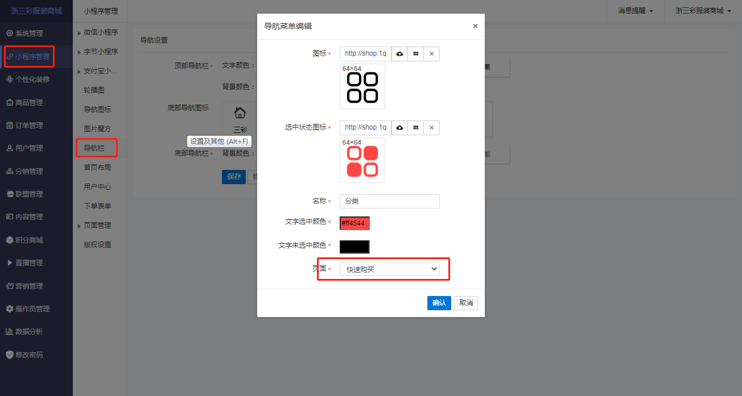Open gallery grid icon for 选中状态图标
The height and width of the screenshot is (396, 742).
point(416,128)
